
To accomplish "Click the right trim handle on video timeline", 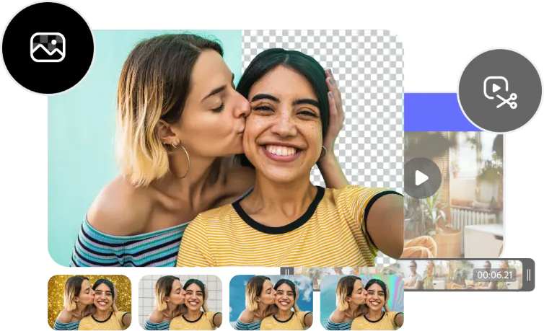I will click(x=528, y=275).
